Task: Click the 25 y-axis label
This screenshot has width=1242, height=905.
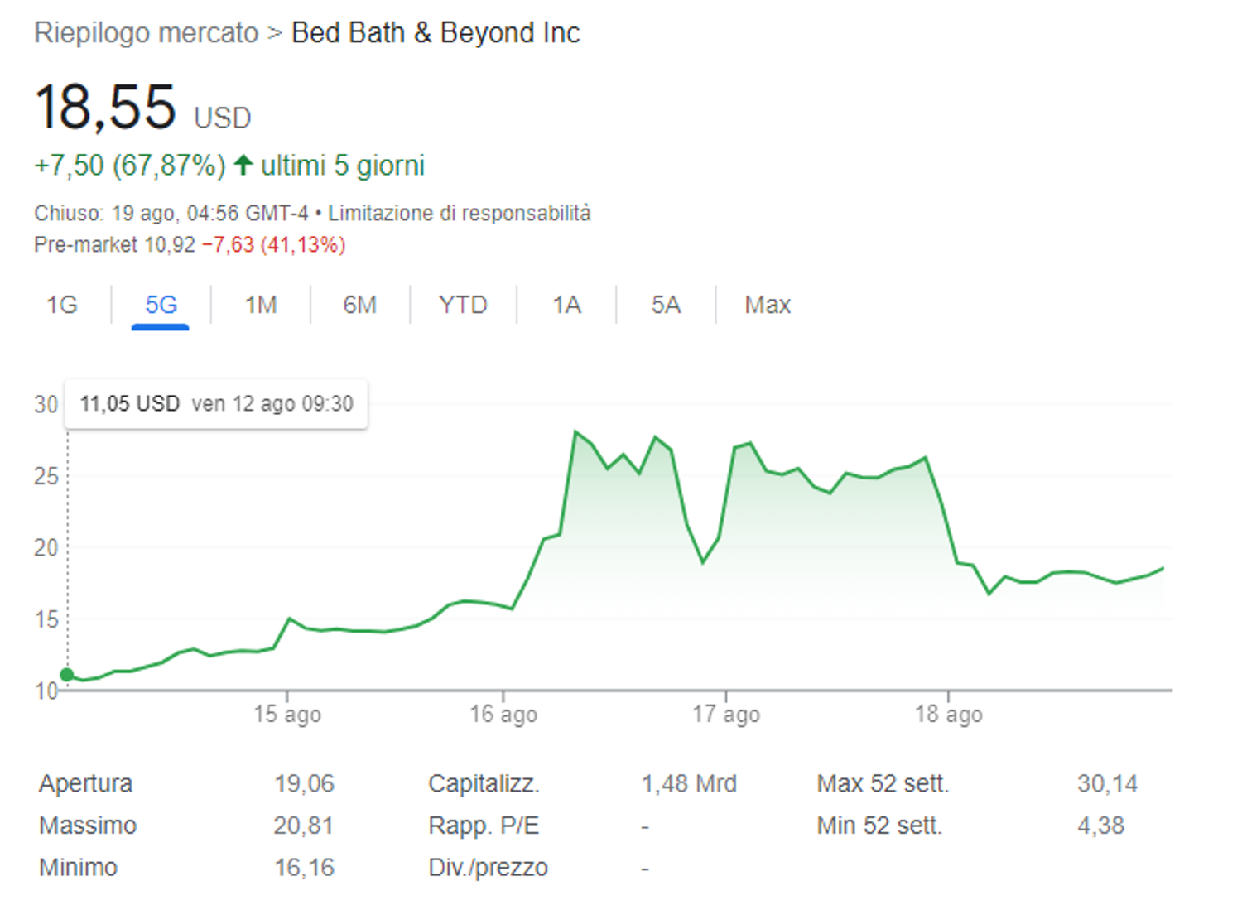Action: click(x=46, y=476)
